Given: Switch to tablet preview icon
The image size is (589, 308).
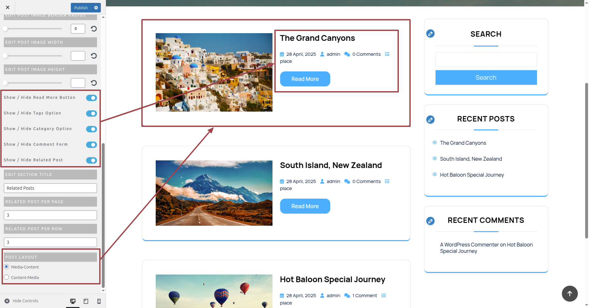Looking at the screenshot, I should (x=86, y=301).
